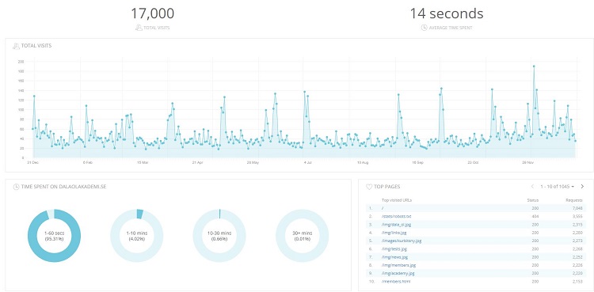Click the people icon beside the TOTAL VISITS caption under 17,000
Screen dimensions: 594x292
click(x=139, y=28)
